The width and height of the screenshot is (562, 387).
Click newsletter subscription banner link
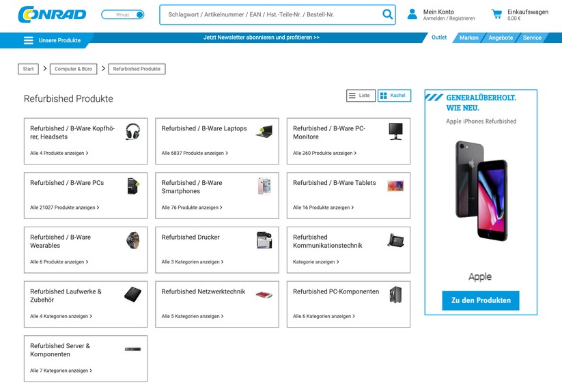(x=262, y=38)
